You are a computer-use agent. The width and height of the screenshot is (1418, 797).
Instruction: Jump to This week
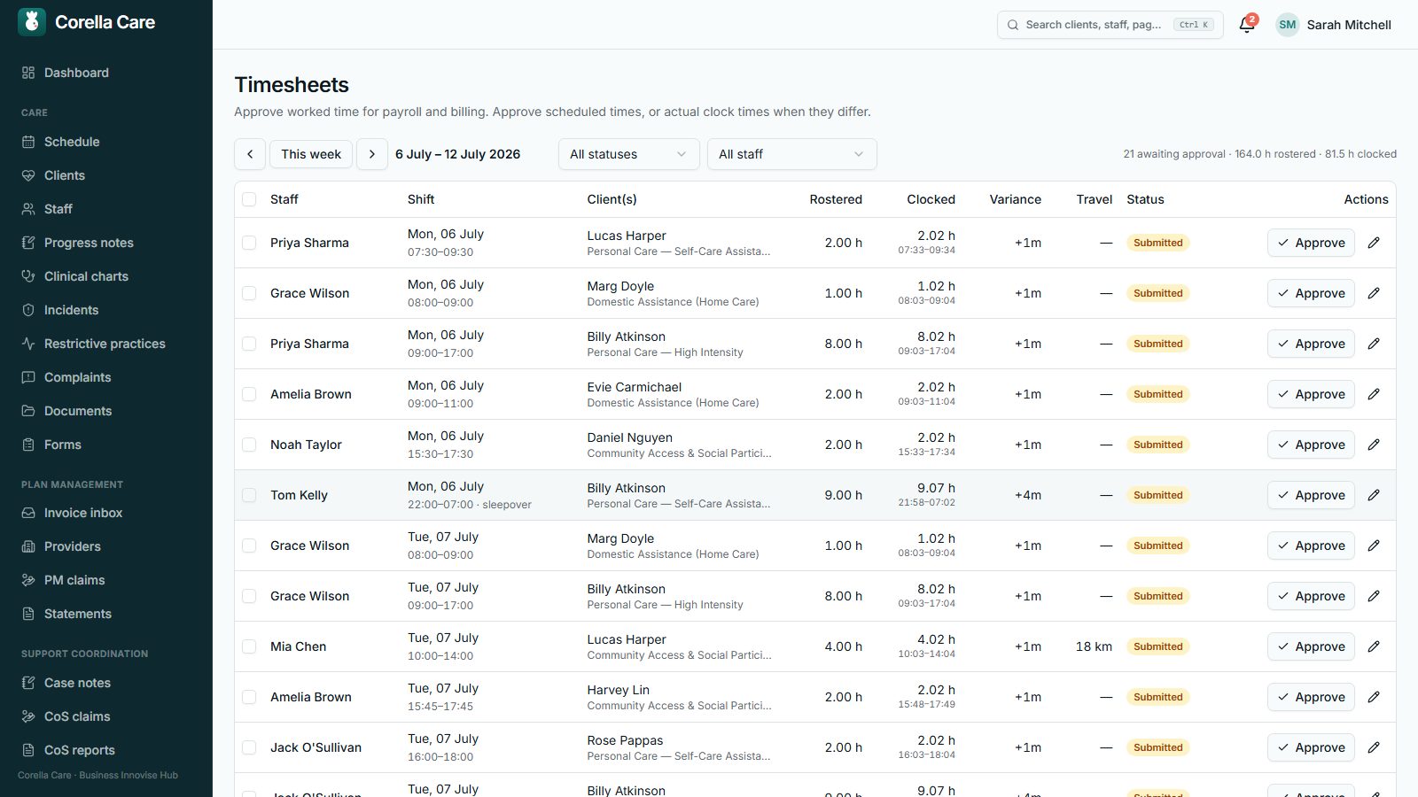[311, 154]
